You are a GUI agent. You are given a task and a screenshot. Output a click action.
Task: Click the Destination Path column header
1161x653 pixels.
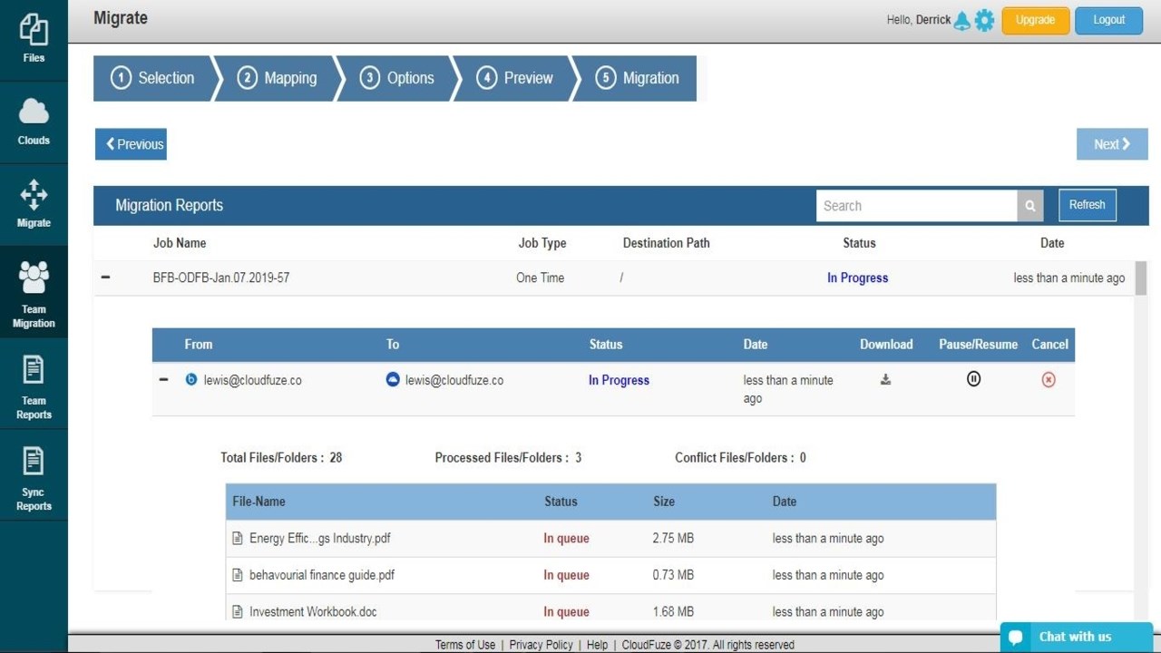click(x=667, y=243)
